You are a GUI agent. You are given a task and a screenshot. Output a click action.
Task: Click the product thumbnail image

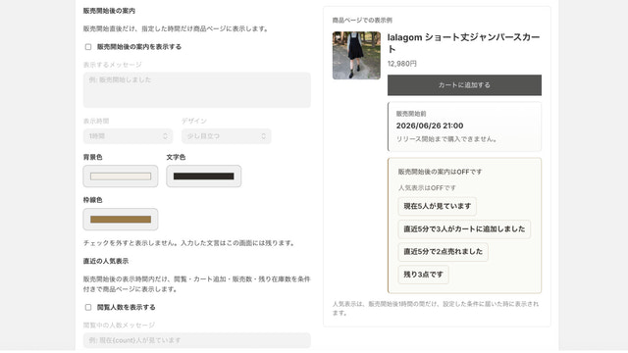point(356,56)
